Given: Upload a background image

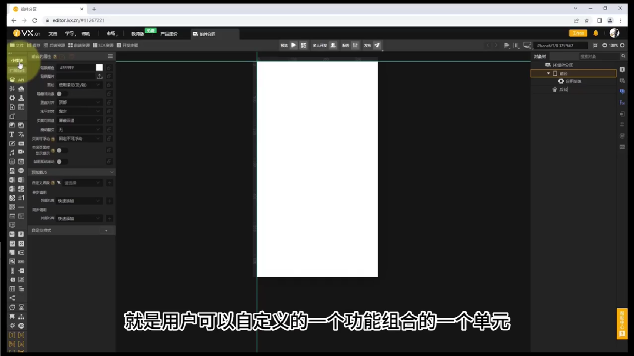Looking at the screenshot, I should coord(100,76).
